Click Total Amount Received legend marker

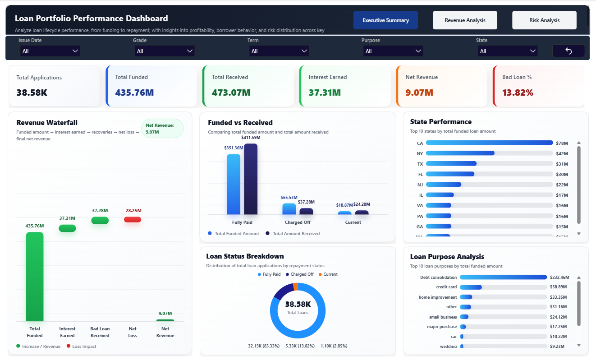[267, 233]
